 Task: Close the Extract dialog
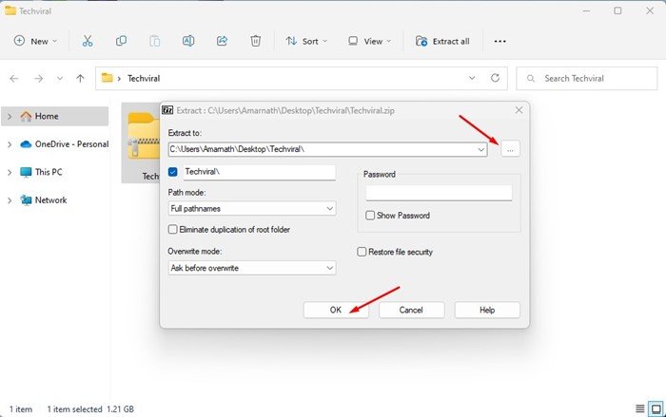click(519, 110)
